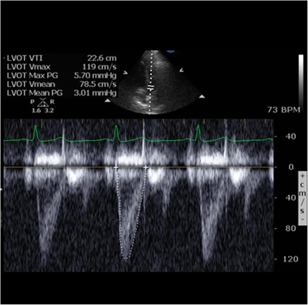Click the blue probe orientation marker
The height and width of the screenshot is (305, 308).
pos(171,52)
